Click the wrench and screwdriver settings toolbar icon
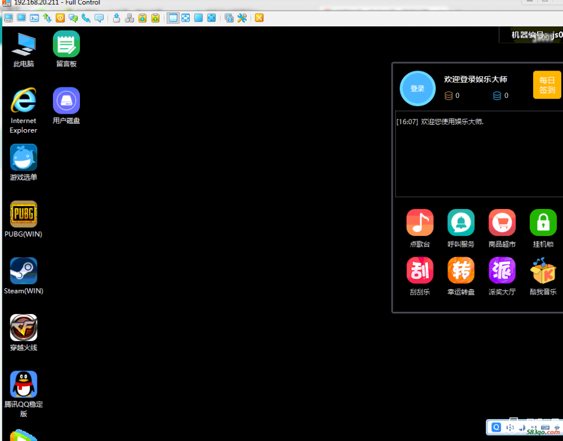The image size is (563, 441). click(242, 18)
